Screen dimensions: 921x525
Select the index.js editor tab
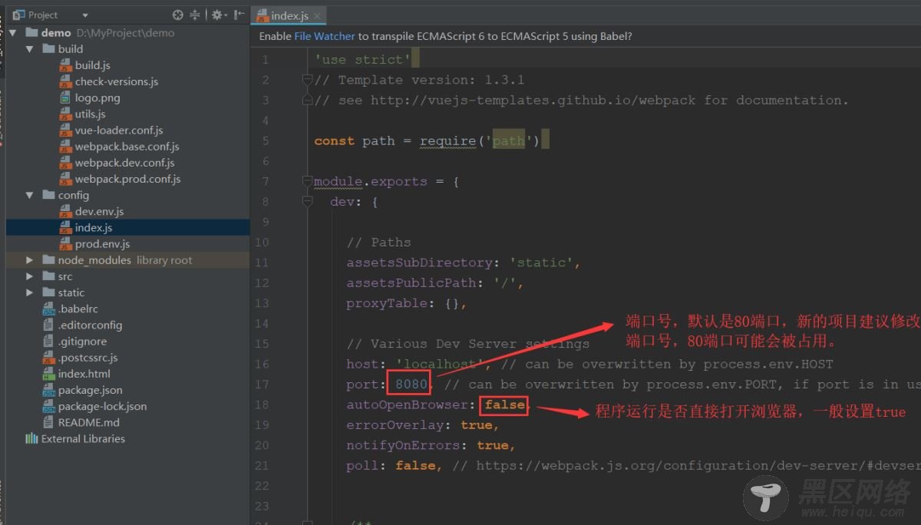(x=289, y=15)
